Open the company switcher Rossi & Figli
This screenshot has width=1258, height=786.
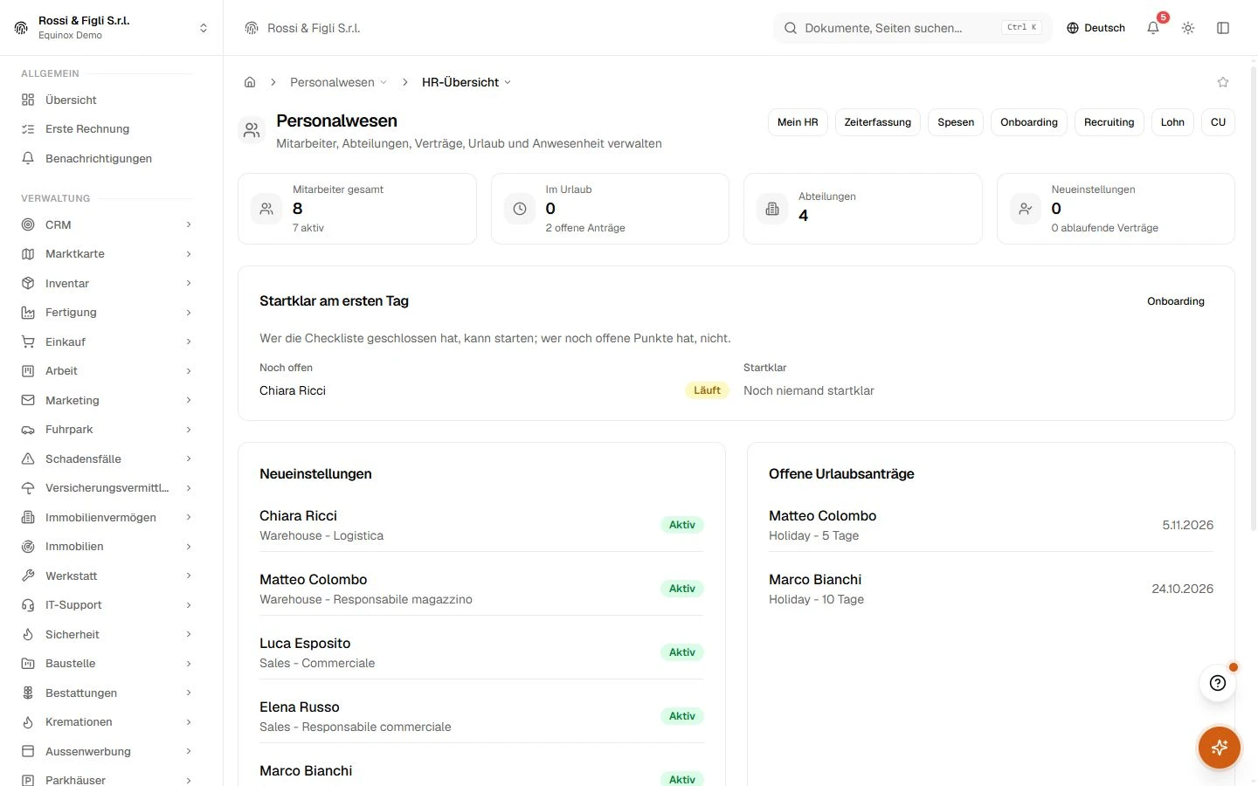[112, 28]
